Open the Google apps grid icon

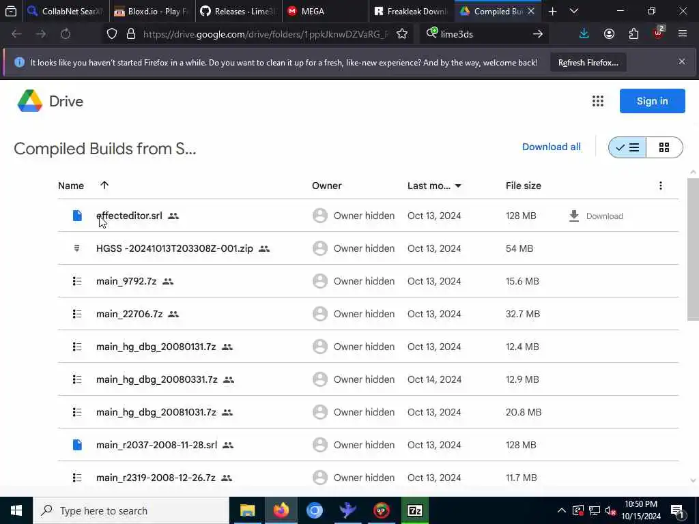(598, 101)
